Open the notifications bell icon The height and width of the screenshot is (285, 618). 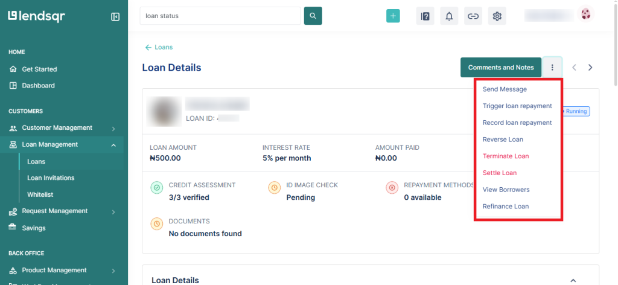pyautogui.click(x=449, y=16)
